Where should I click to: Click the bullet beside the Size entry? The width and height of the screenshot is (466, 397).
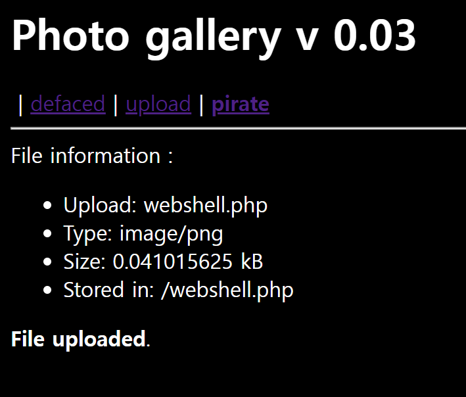[47, 262]
